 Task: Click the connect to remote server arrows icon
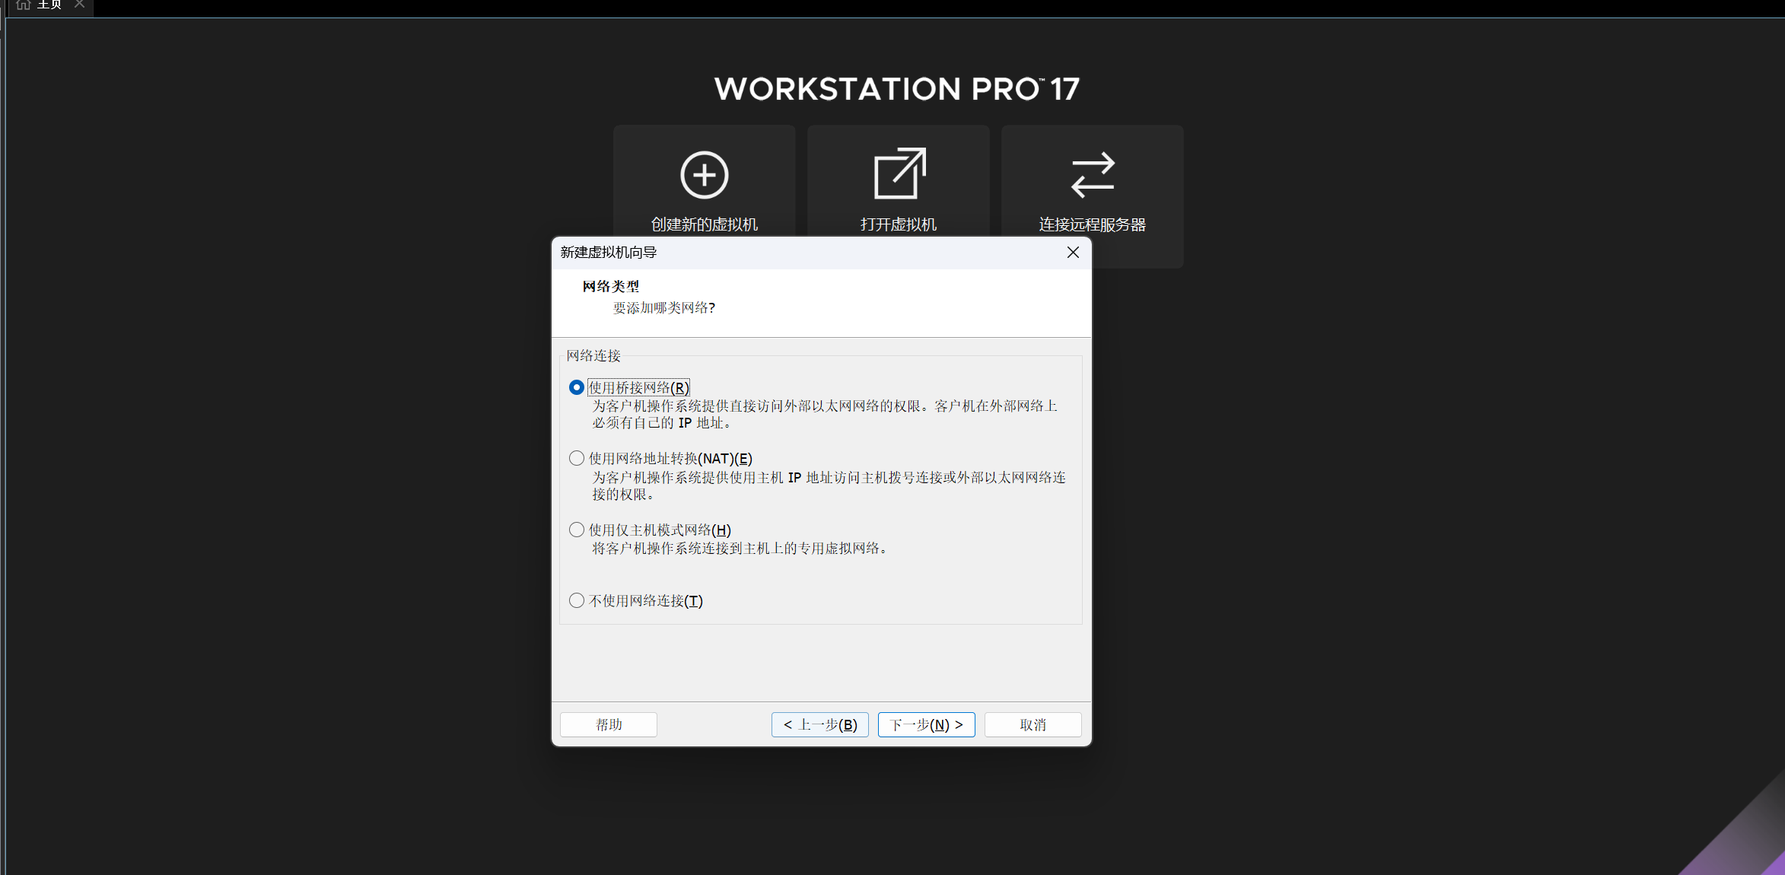point(1093,175)
